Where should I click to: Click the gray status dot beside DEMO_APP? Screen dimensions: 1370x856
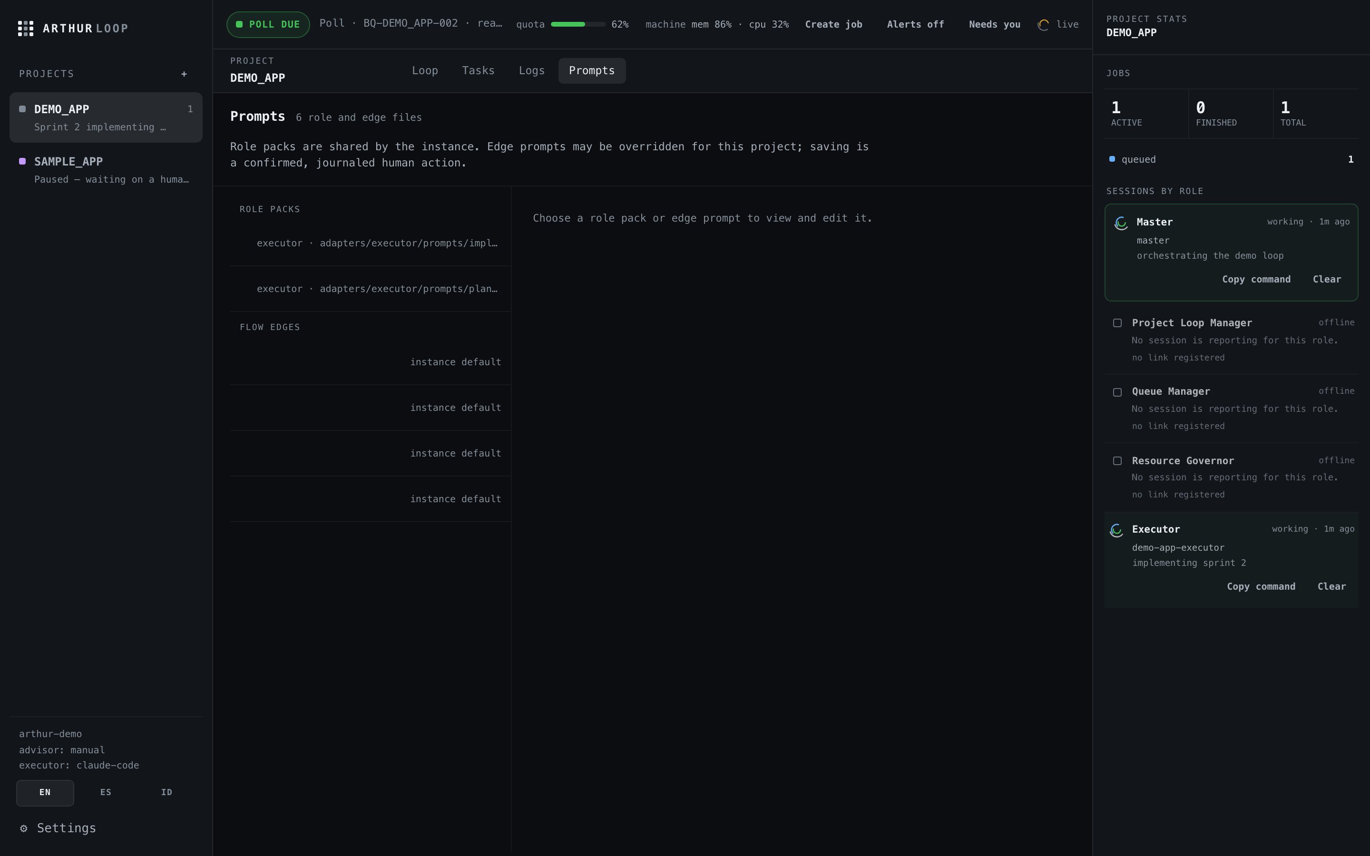point(23,109)
